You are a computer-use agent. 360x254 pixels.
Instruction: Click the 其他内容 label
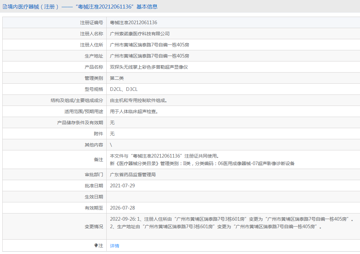pos(94,145)
